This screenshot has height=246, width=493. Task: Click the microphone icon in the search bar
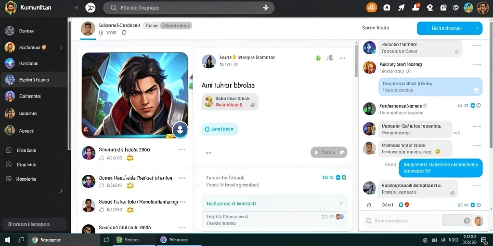(266, 8)
